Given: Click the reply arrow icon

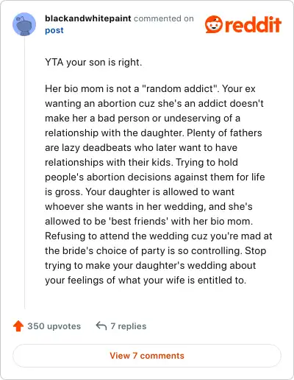Looking at the screenshot, I should (101, 326).
